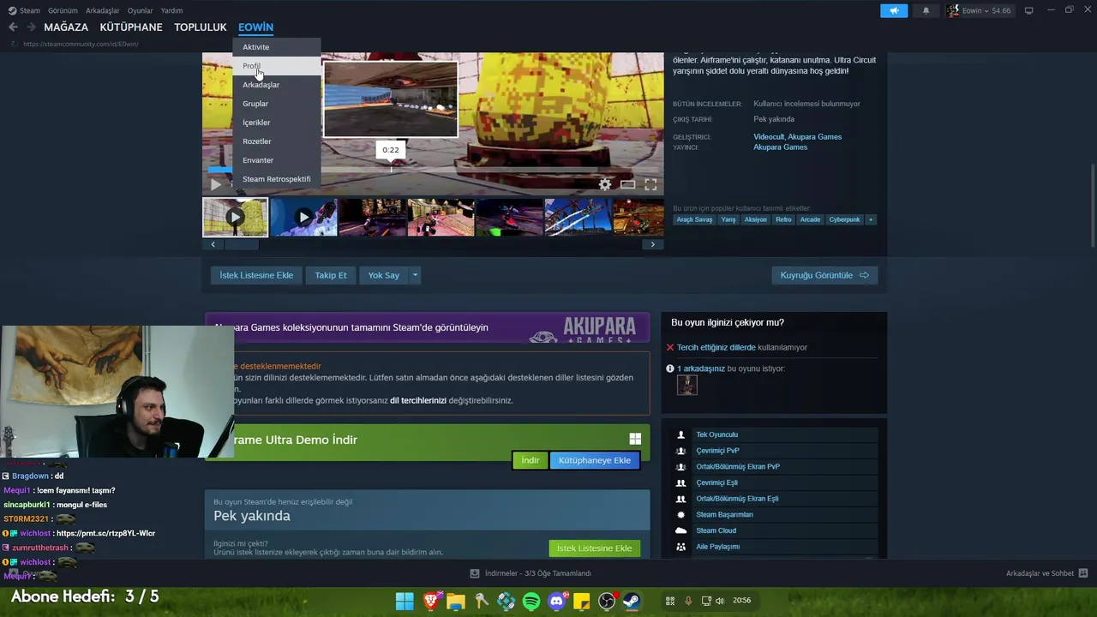
Task: Open OBS Studio from the taskbar
Action: (x=607, y=601)
